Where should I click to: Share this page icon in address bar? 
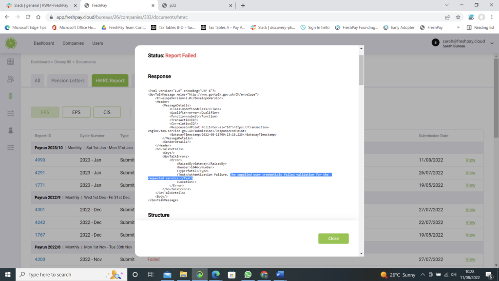point(447,17)
